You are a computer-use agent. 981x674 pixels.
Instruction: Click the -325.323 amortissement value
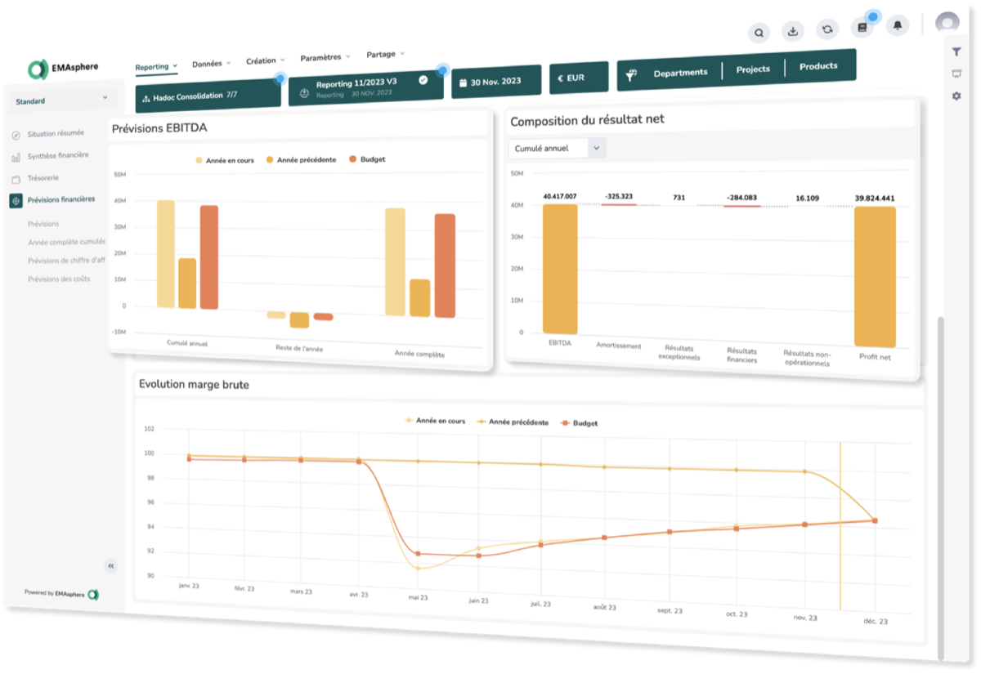tap(619, 197)
